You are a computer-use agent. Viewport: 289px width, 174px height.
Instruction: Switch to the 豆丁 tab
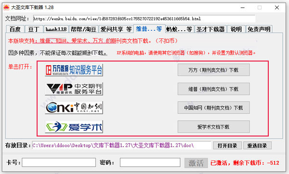34,29
